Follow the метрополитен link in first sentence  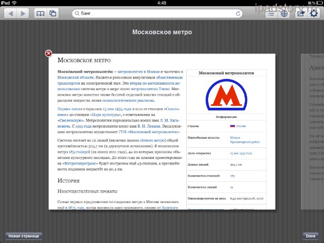point(130,72)
